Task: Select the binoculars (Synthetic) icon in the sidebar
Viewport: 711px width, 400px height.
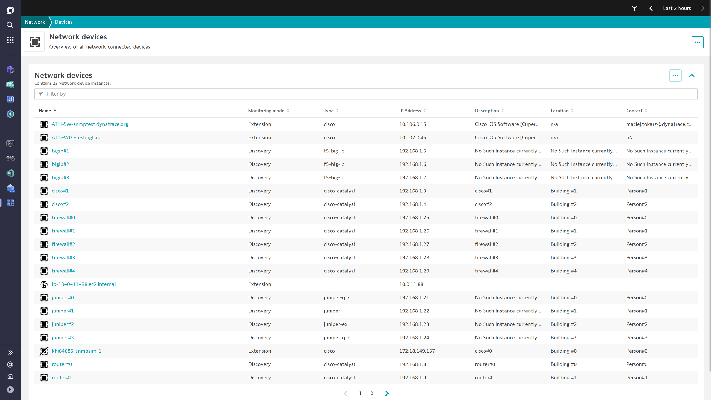Action: (x=10, y=158)
